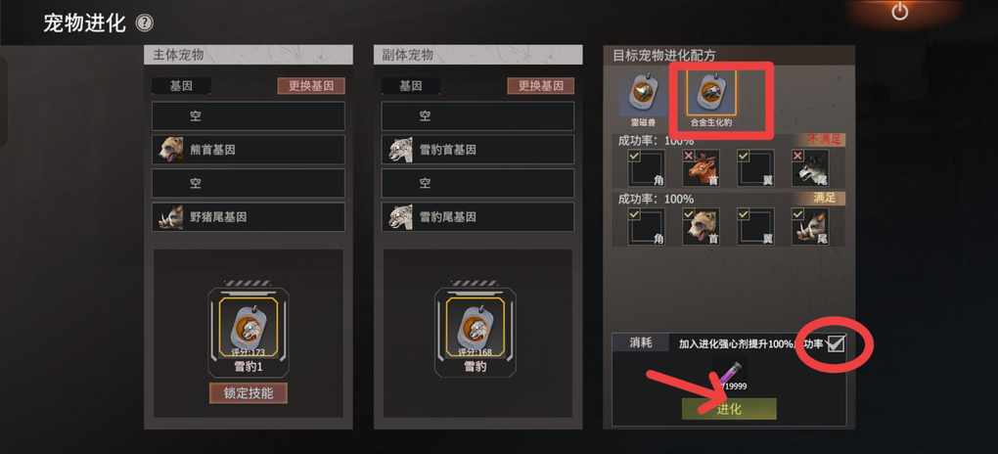Click the first empty 空 slot in 主体宠物
998x454 pixels.
tap(249, 115)
